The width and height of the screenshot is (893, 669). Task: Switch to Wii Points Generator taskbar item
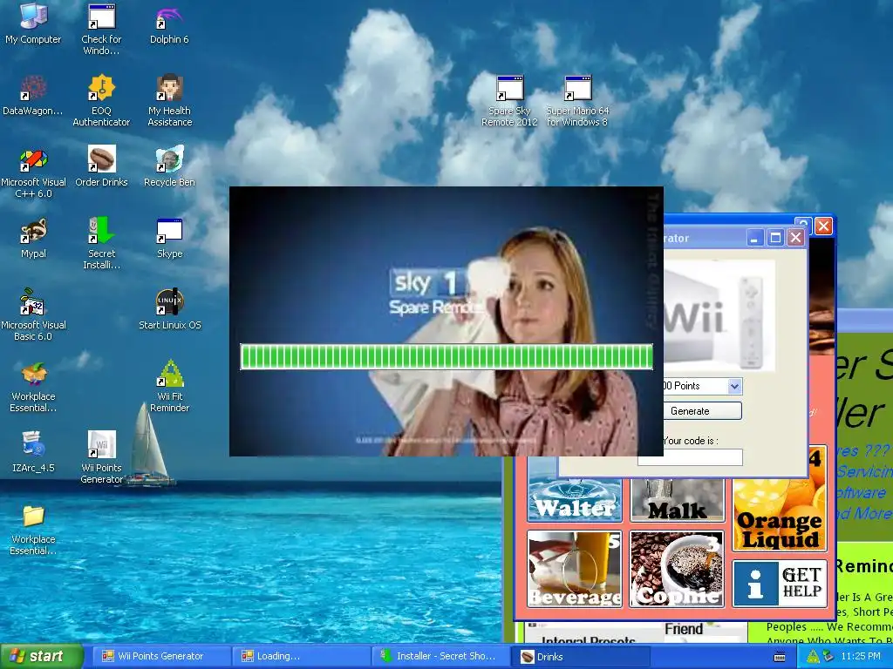(161, 657)
